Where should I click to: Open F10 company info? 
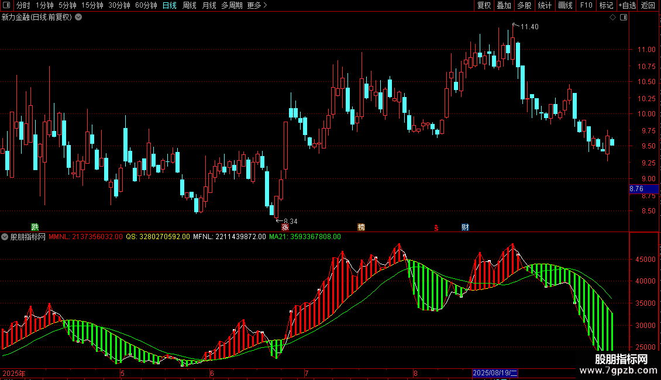pos(586,5)
